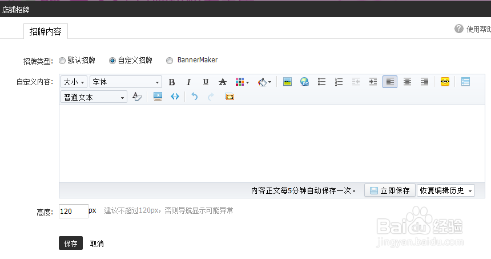This screenshot has width=491, height=259.
Task: Toggle bold formatting
Action: point(172,82)
